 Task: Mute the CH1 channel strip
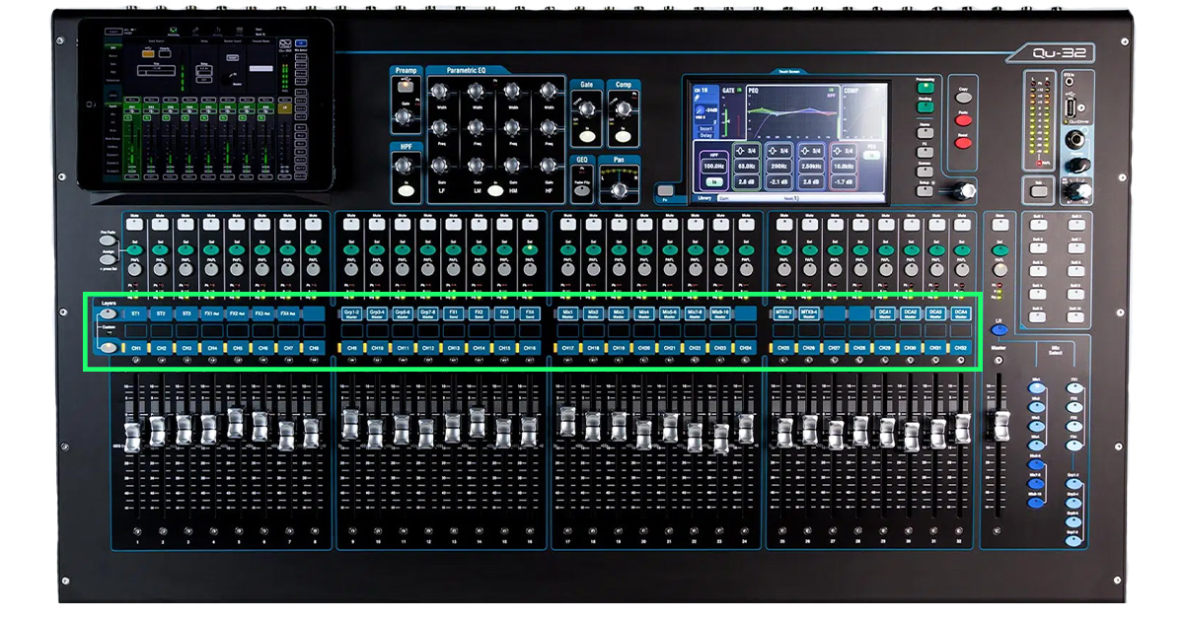(135, 226)
